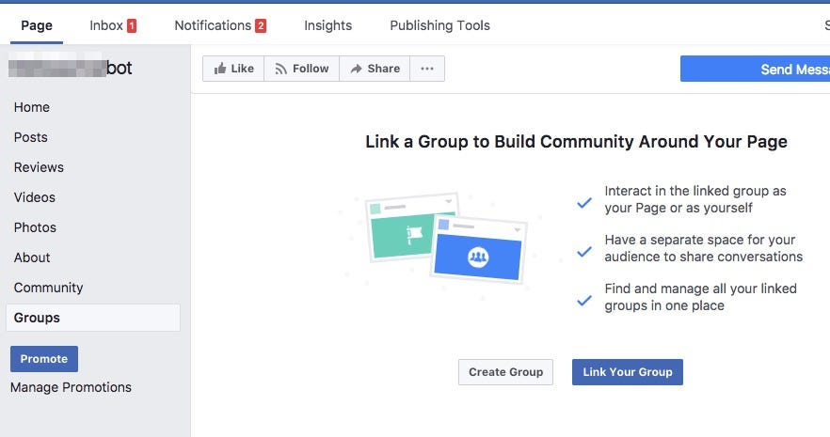Image resolution: width=830 pixels, height=437 pixels.
Task: Click checkmark beside 'Have a separate space'
Action: [x=584, y=252]
